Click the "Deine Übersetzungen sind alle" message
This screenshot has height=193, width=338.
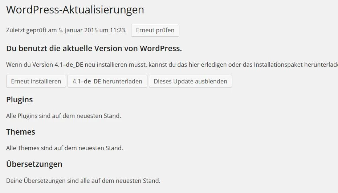[83, 181]
